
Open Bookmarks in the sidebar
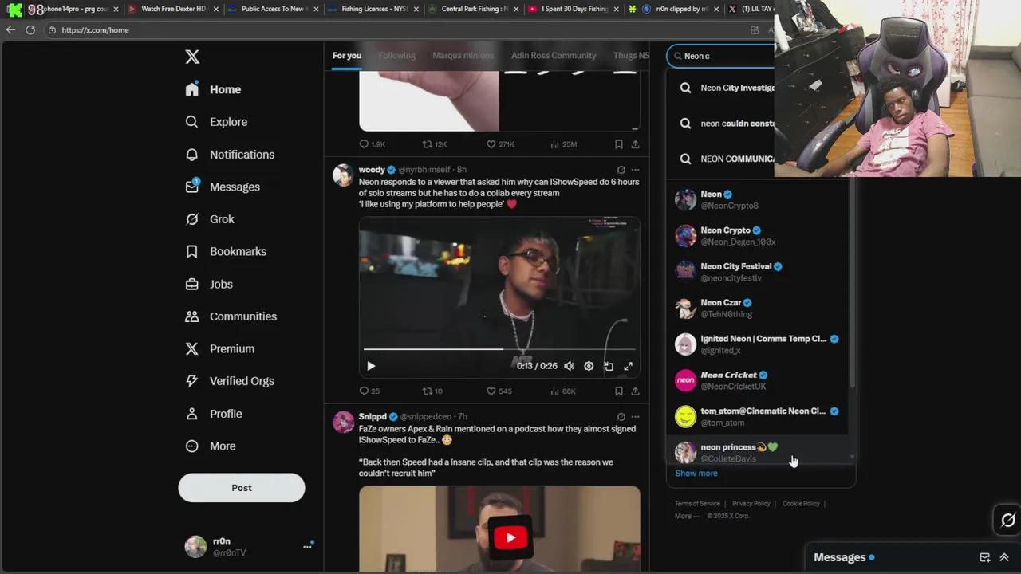pyautogui.click(x=226, y=251)
